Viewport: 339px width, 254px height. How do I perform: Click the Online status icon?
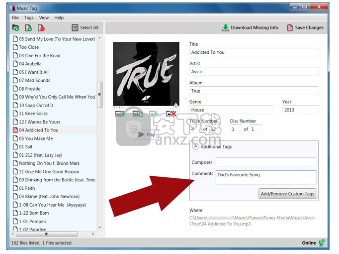[322, 243]
